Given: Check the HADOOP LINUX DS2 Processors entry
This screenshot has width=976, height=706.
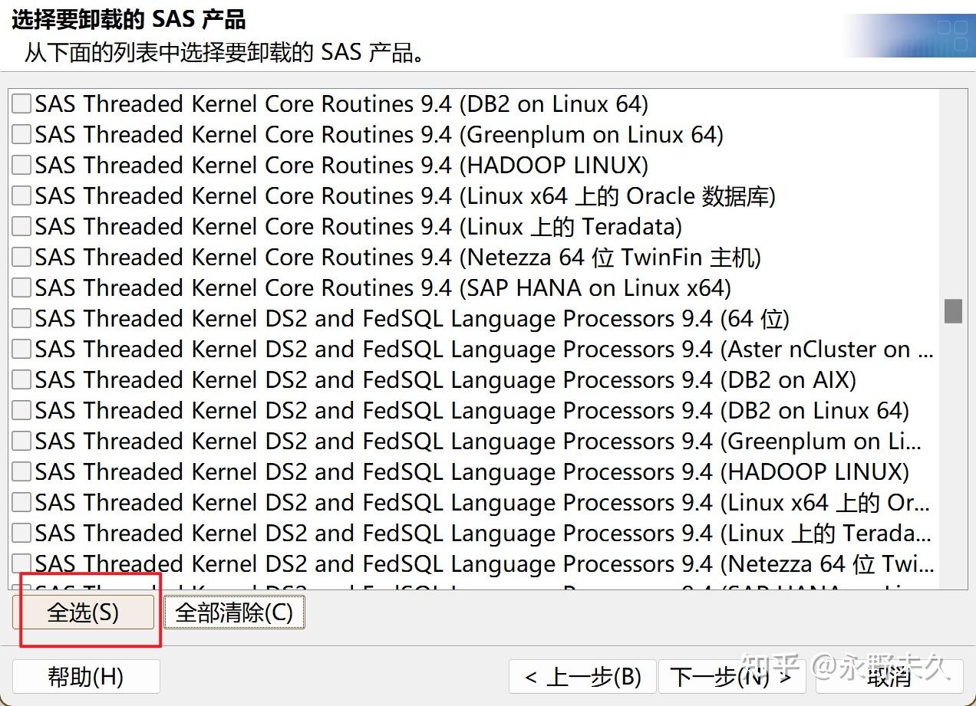Looking at the screenshot, I should click(x=21, y=471).
